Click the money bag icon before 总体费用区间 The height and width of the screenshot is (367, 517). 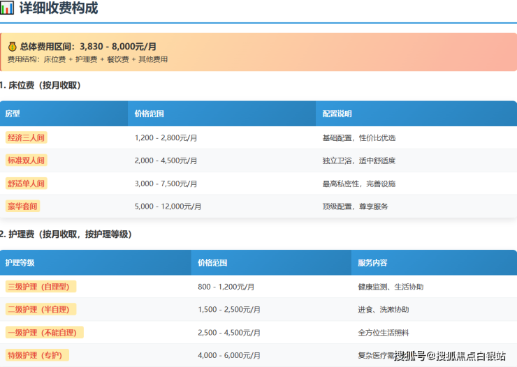(x=12, y=46)
